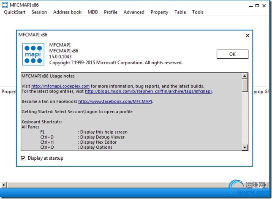Open the Address book menu
The height and width of the screenshot is (199, 272).
coord(67,12)
